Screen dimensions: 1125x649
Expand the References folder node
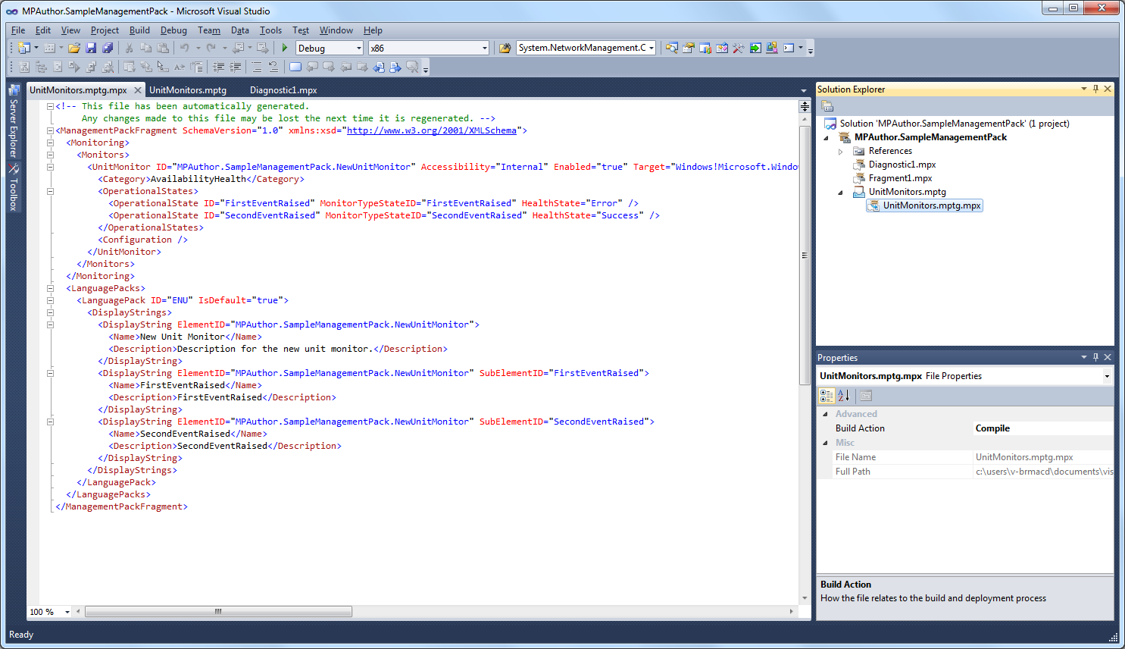point(840,151)
